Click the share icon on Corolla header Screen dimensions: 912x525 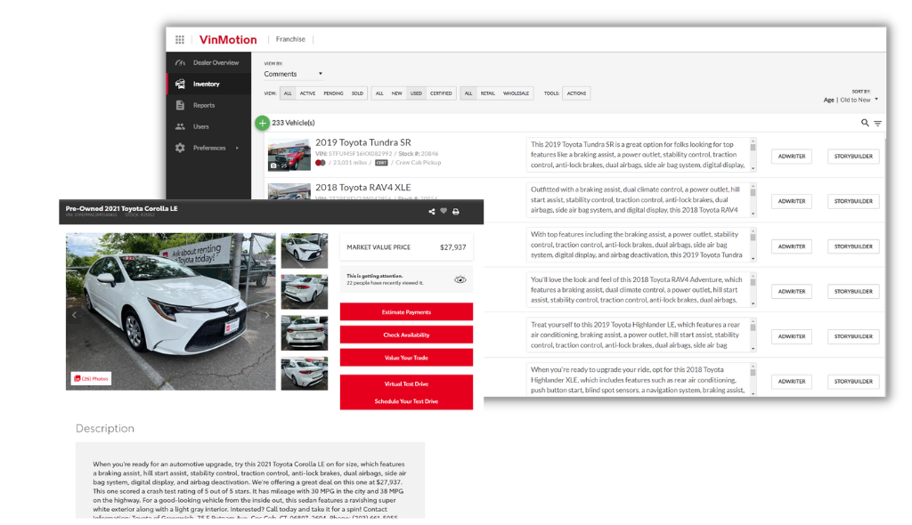click(432, 212)
